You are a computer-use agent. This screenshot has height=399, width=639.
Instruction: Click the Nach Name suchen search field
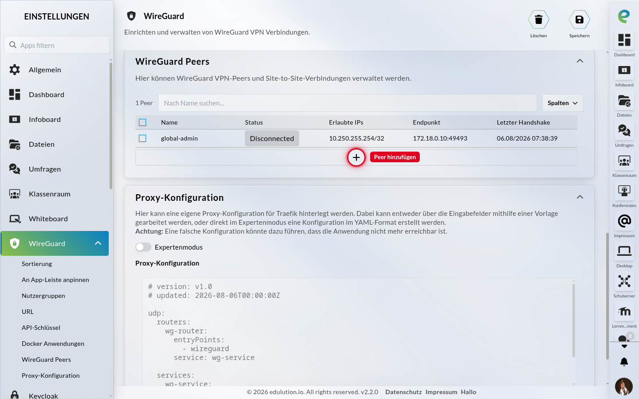347,103
